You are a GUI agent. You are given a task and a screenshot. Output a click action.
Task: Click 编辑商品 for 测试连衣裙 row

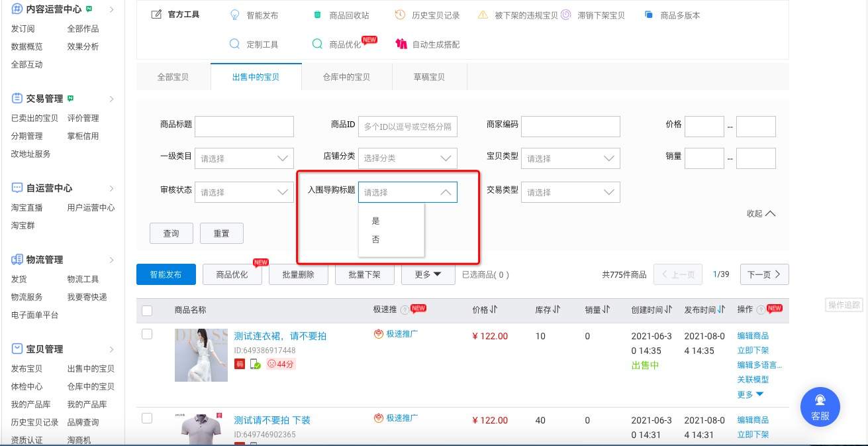(753, 336)
